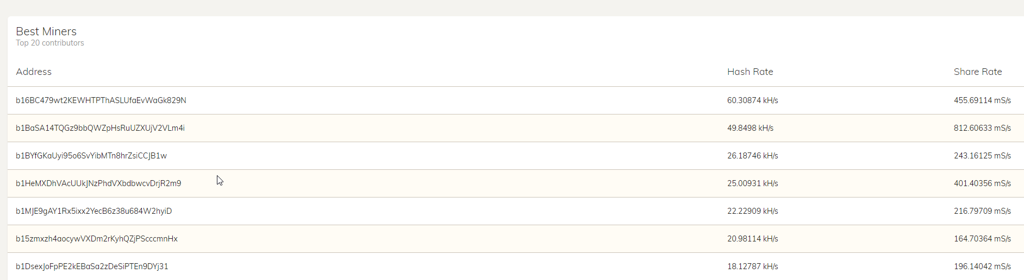This screenshot has width=1024, height=280.
Task: Open miner b15zmxzh4aocywVXDm2rKyhQZjPSccmnHx
Action: pos(97,239)
